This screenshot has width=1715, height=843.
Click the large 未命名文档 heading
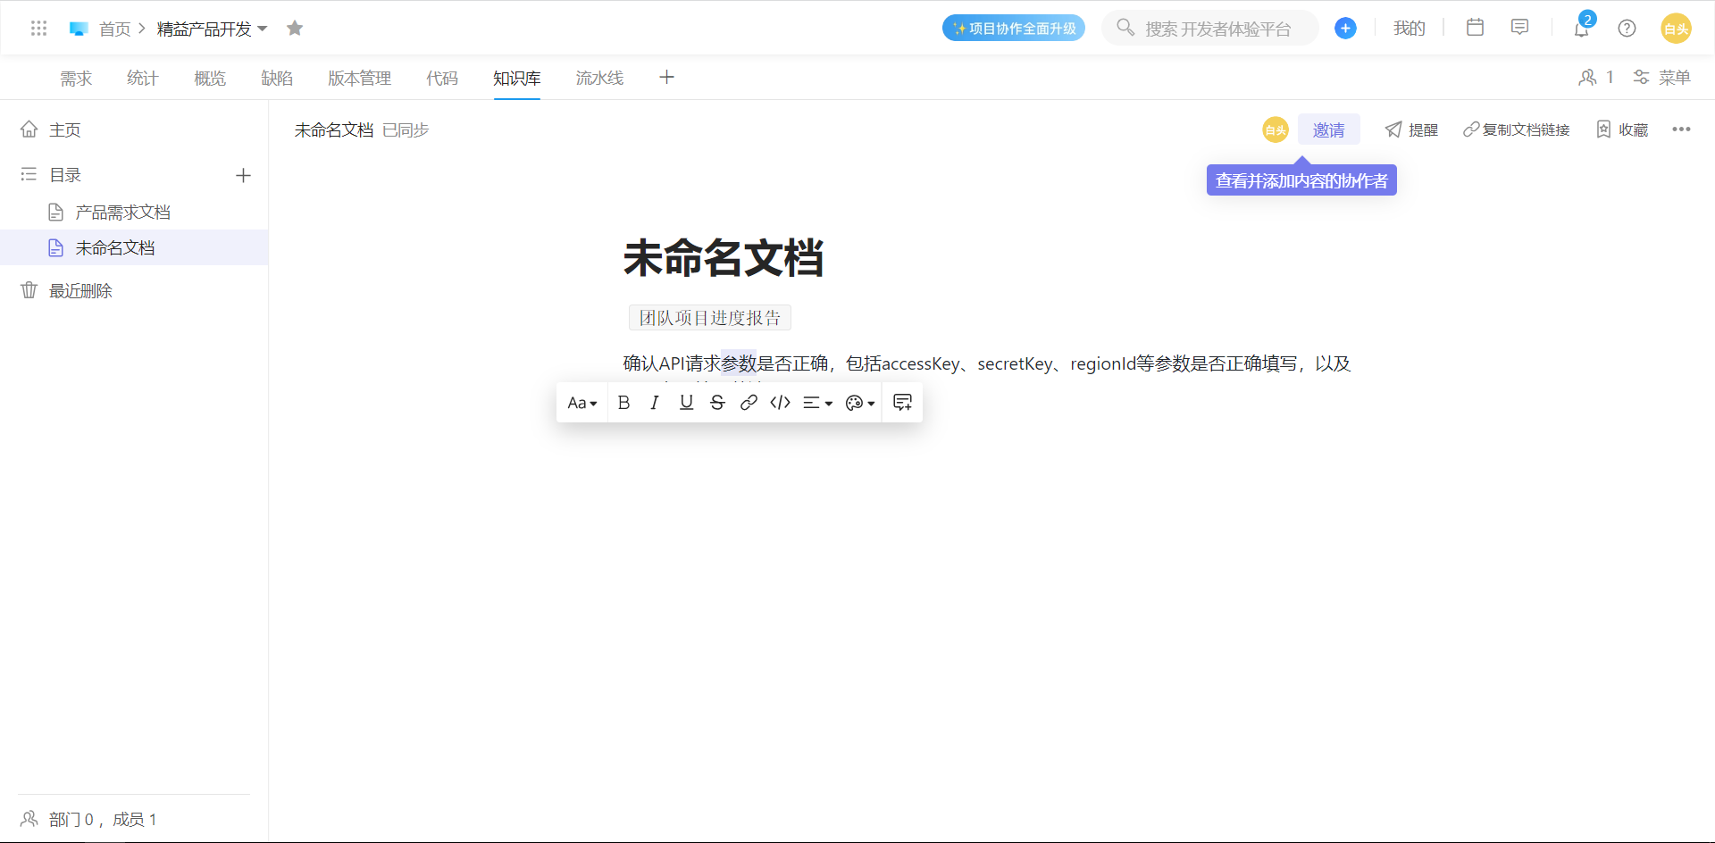[x=724, y=258]
